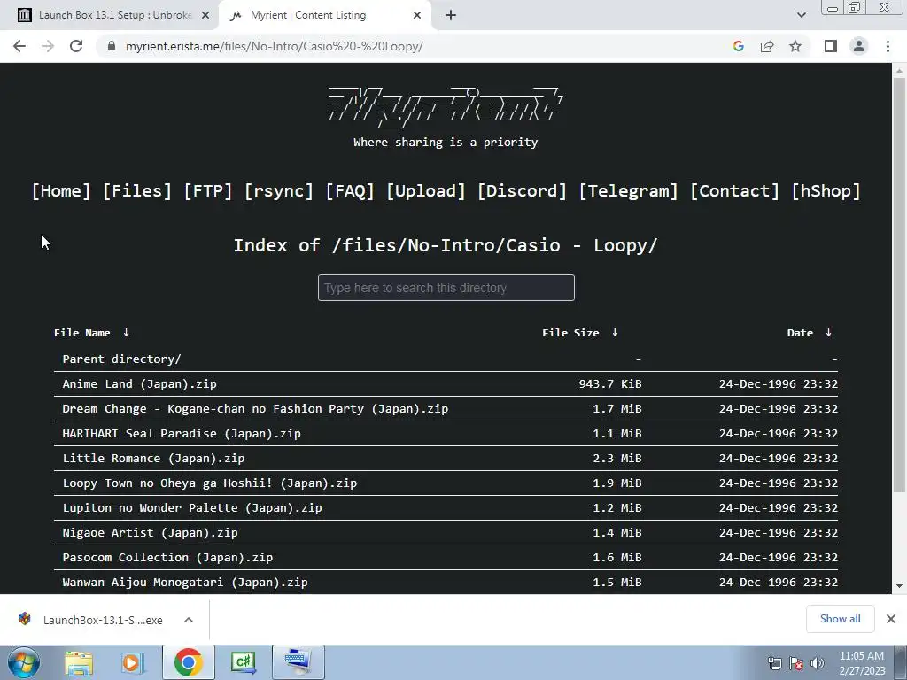Viewport: 907px width, 680px height.
Task: Click the Myrient ASCII logo
Action: click(x=446, y=106)
